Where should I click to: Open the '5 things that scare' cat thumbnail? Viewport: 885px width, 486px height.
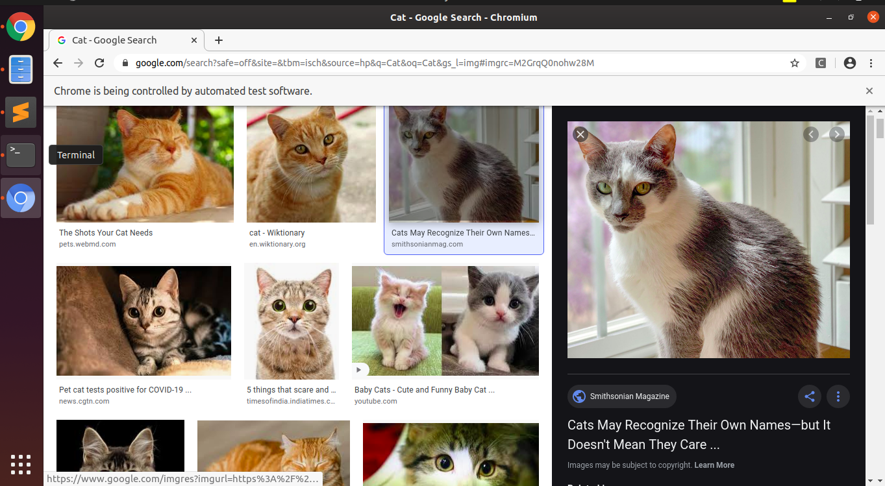coord(291,321)
